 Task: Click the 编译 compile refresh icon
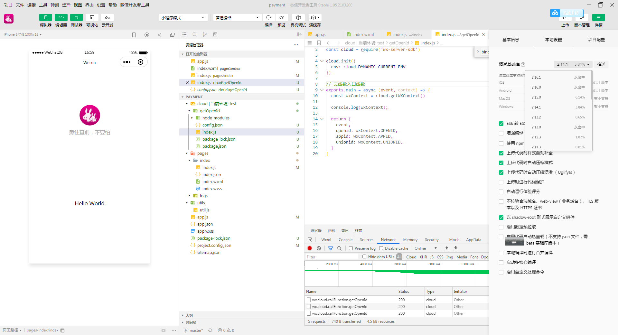click(x=268, y=17)
